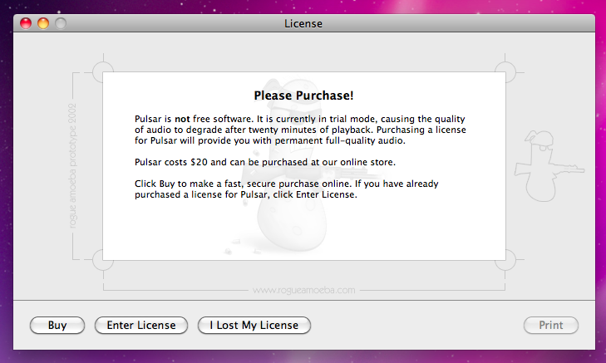Open the Enter License dialog
The height and width of the screenshot is (363, 606).
(141, 325)
